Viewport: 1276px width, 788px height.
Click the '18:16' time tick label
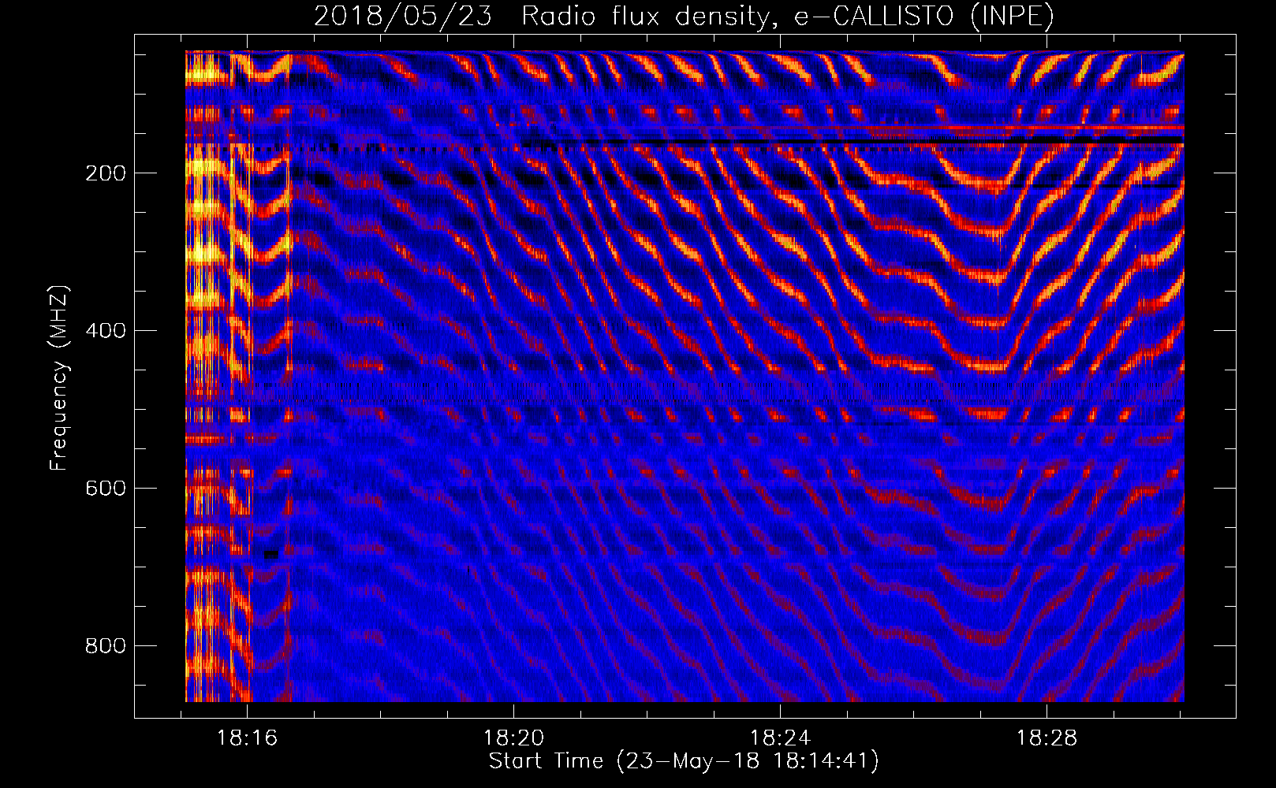point(248,738)
